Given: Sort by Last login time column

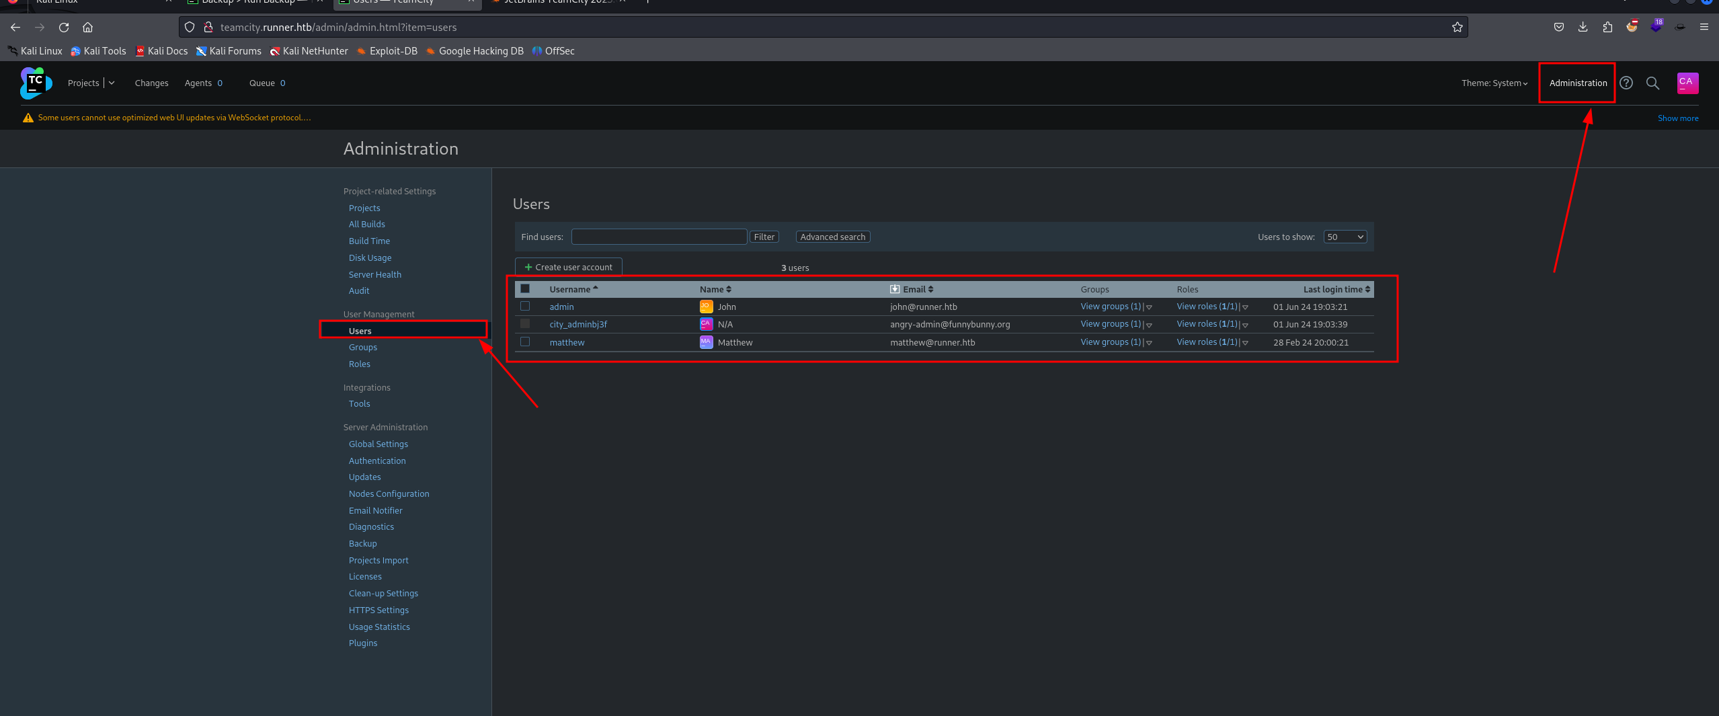Looking at the screenshot, I should click(1336, 290).
